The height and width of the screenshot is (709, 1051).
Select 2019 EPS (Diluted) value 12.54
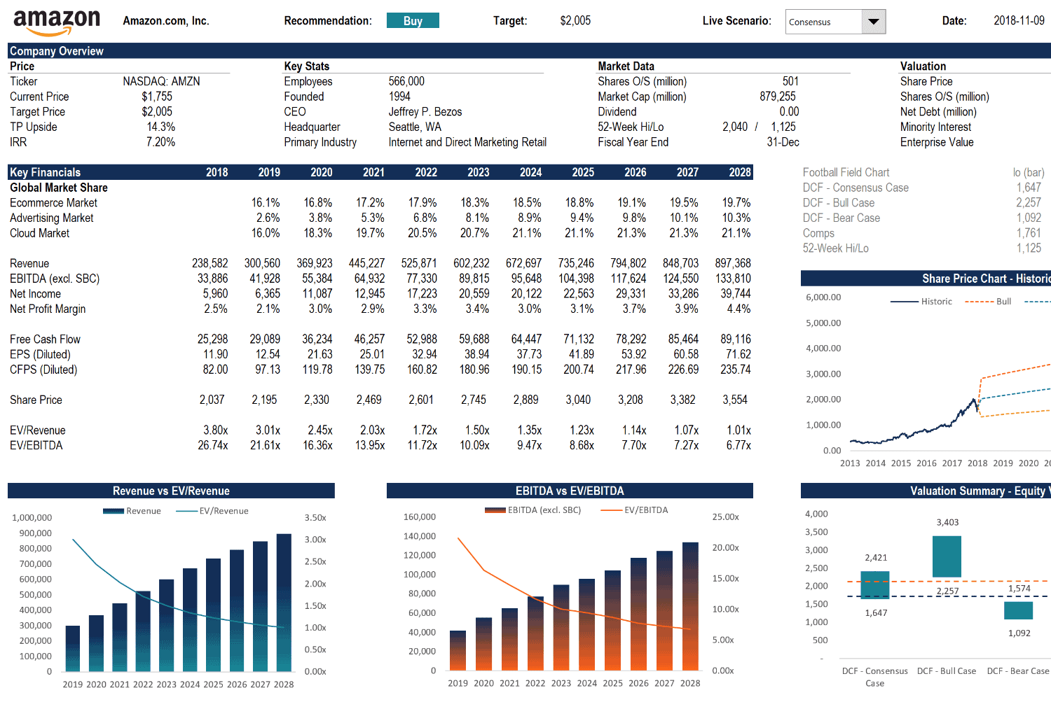[x=268, y=355]
